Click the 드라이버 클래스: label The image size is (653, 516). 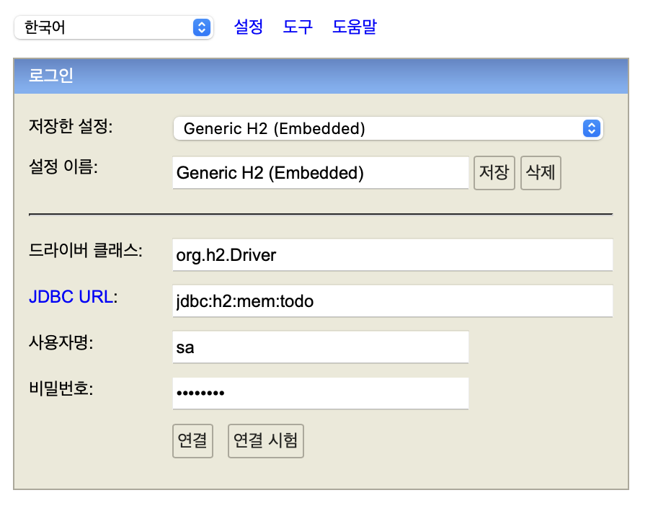click(85, 251)
